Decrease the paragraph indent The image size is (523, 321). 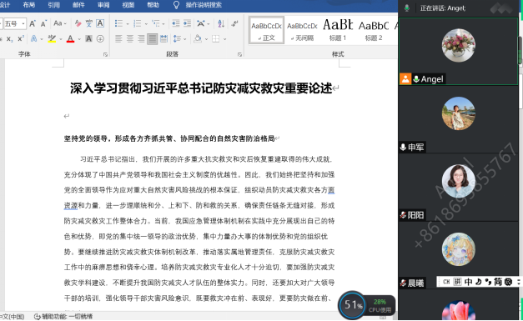pos(175,23)
